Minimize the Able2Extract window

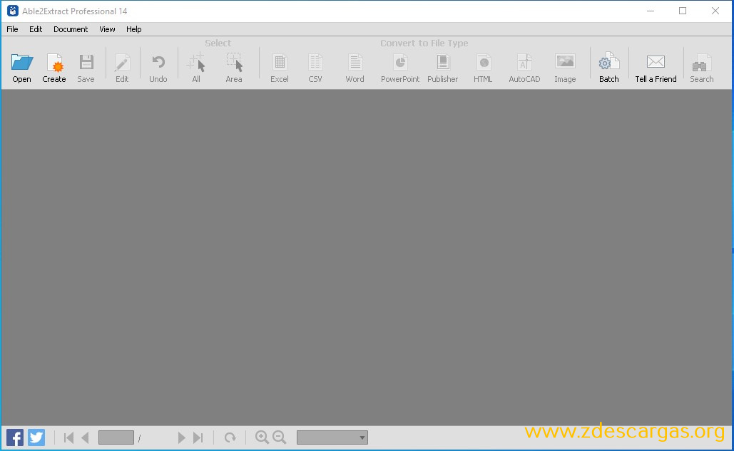(x=651, y=11)
